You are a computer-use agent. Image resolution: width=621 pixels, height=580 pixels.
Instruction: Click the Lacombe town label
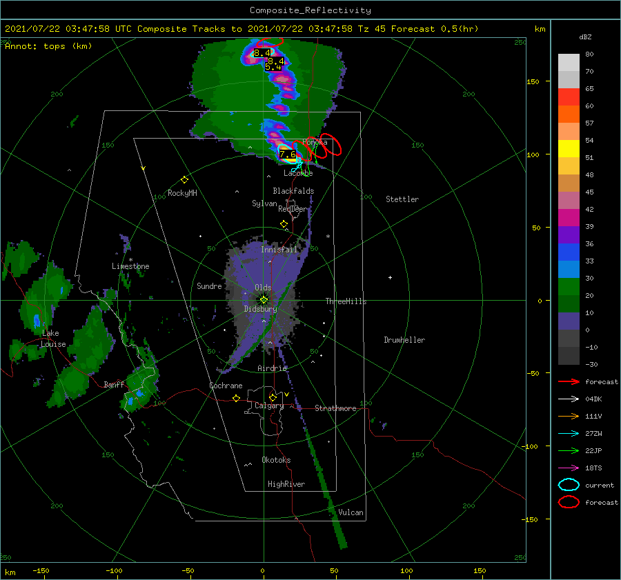[x=298, y=173]
